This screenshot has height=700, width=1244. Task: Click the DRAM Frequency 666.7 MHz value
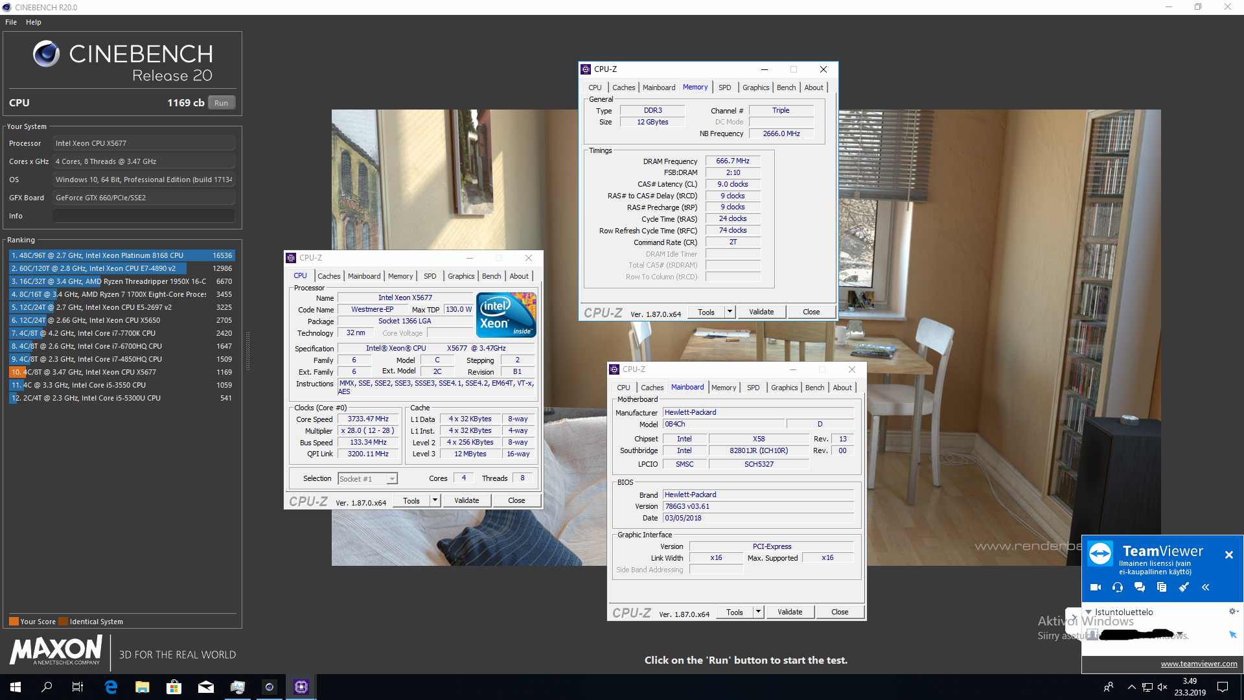733,161
